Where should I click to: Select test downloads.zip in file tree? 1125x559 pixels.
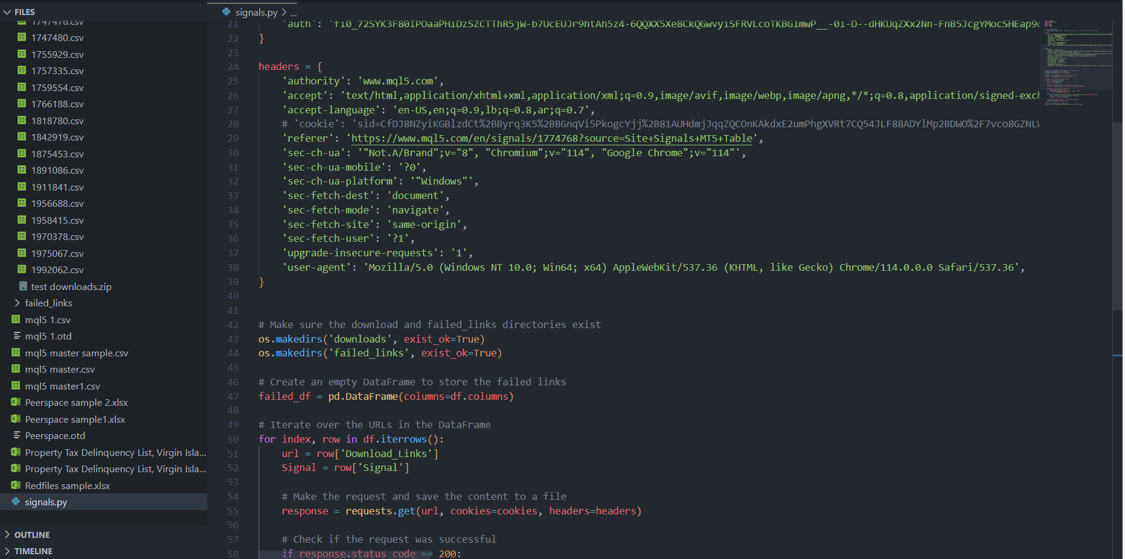pyautogui.click(x=71, y=286)
